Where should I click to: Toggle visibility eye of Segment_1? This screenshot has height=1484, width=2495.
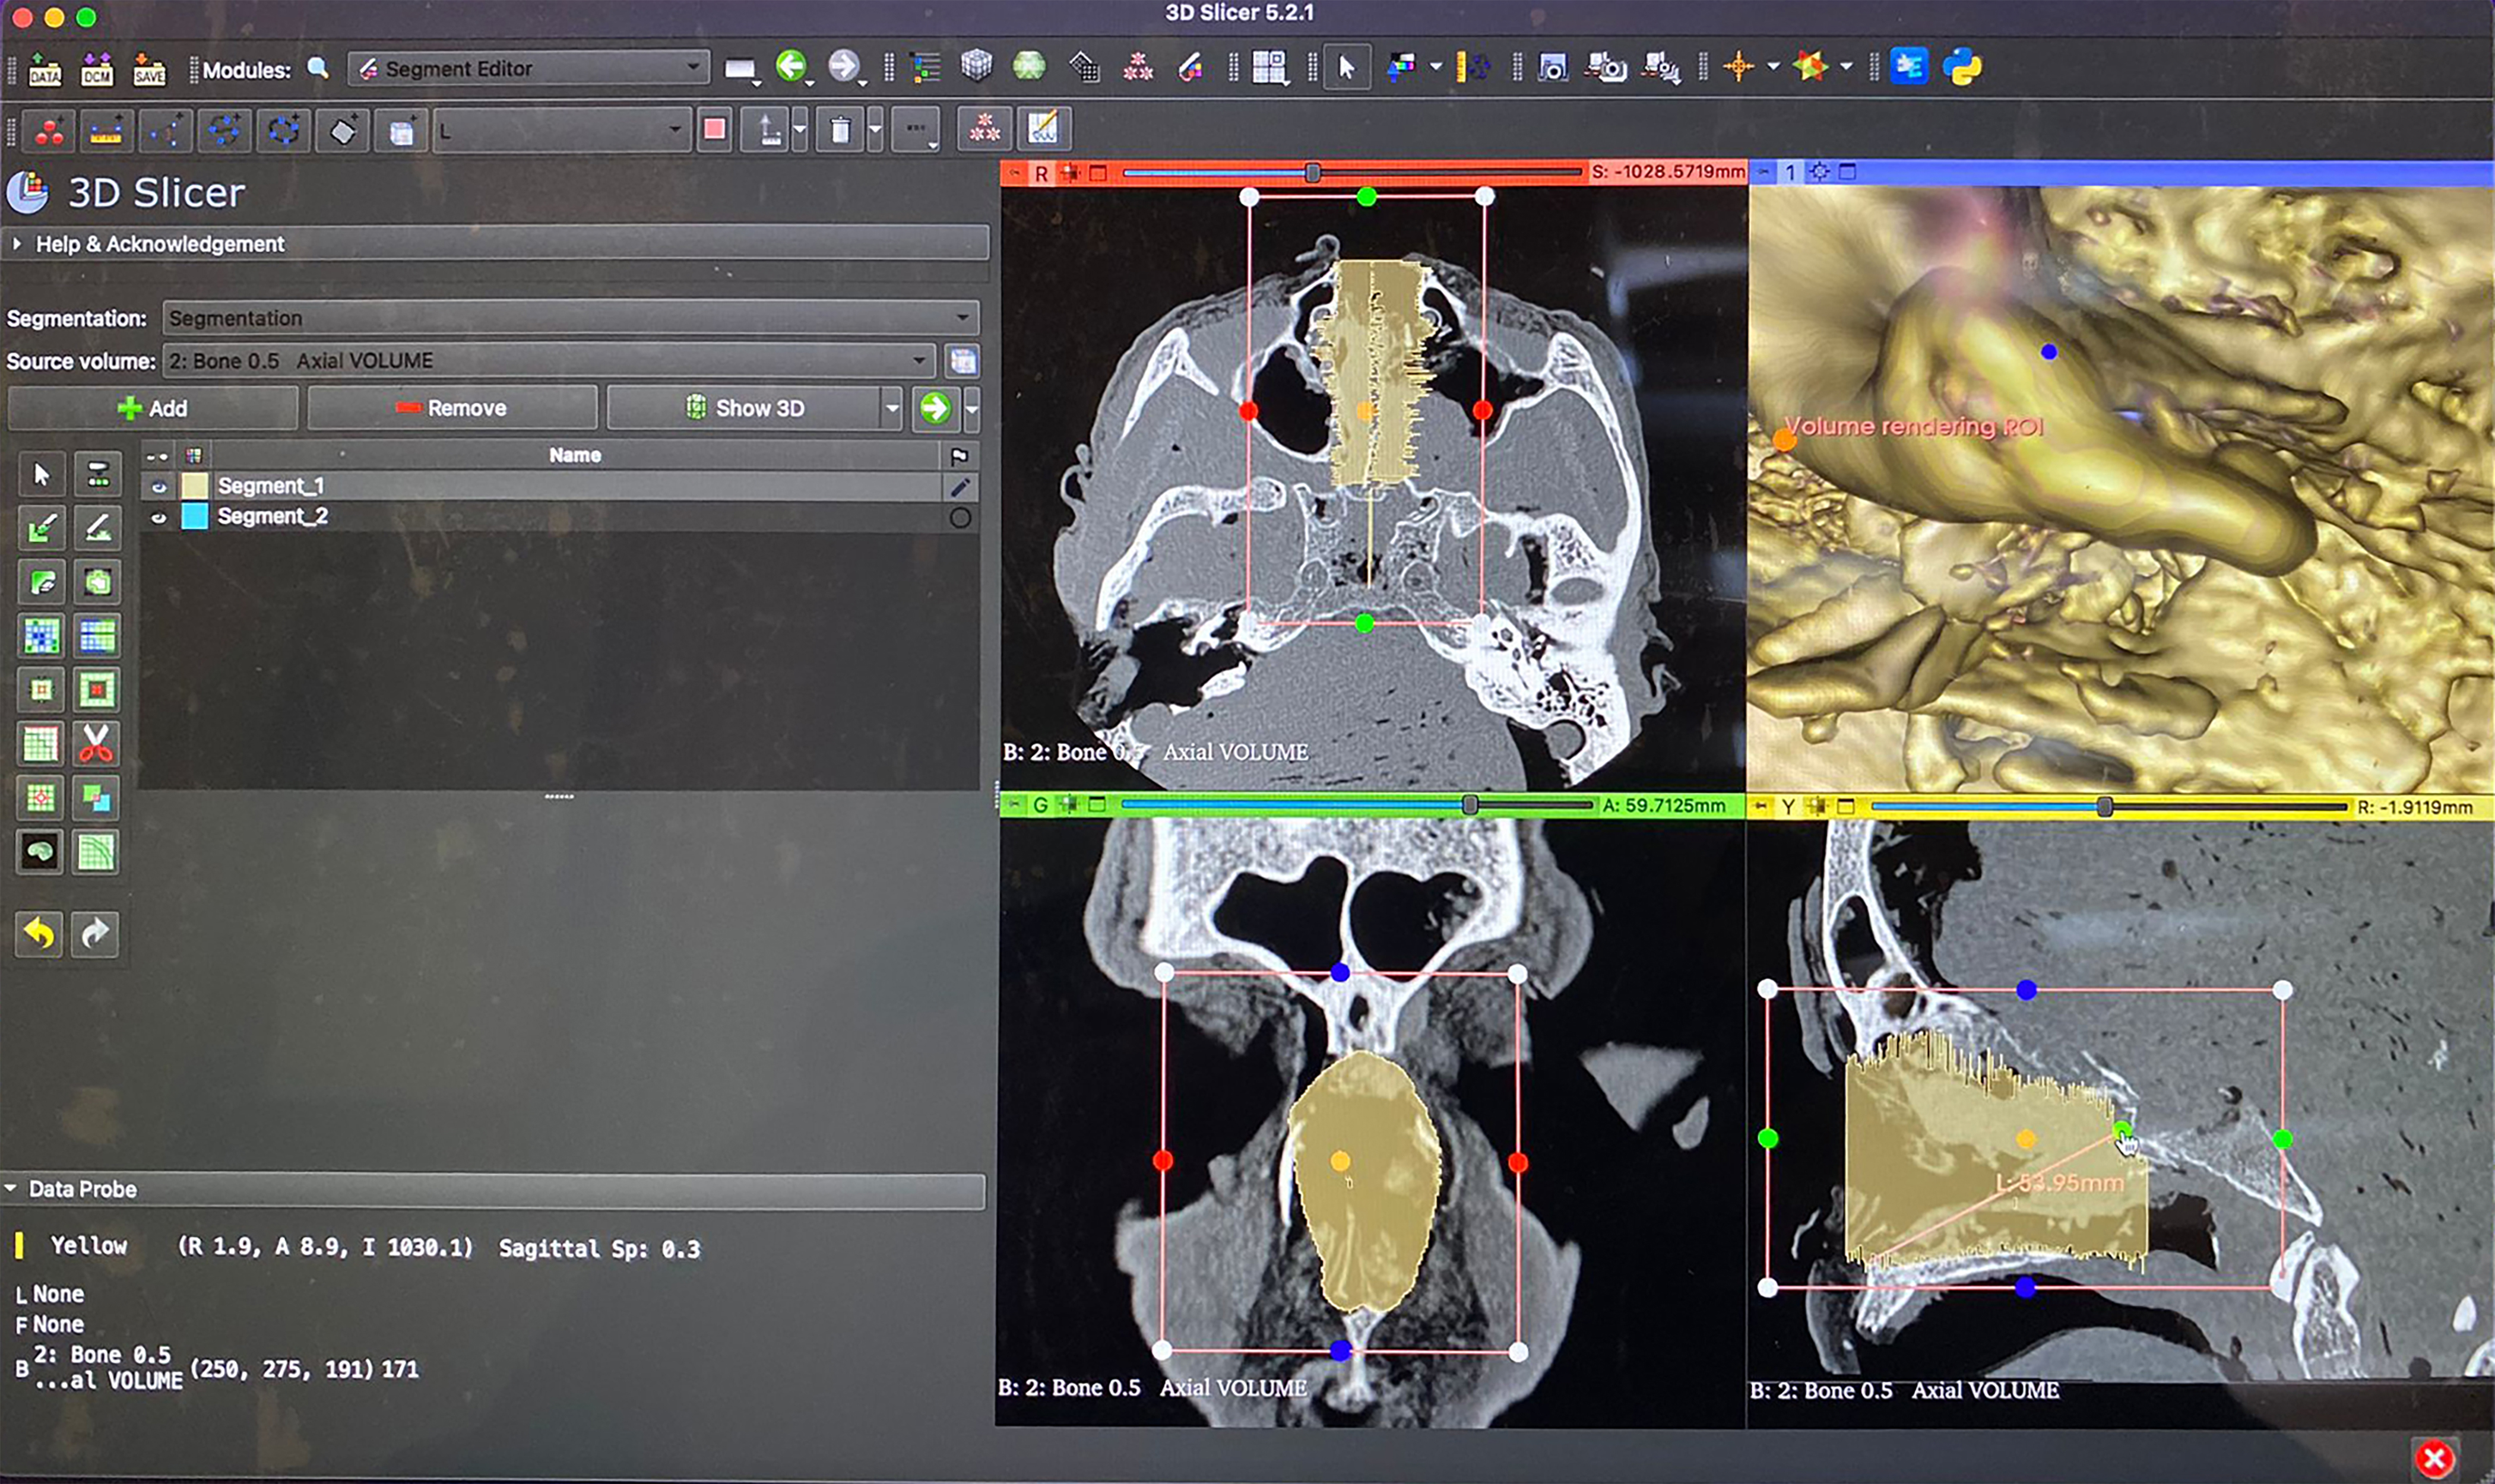click(158, 487)
